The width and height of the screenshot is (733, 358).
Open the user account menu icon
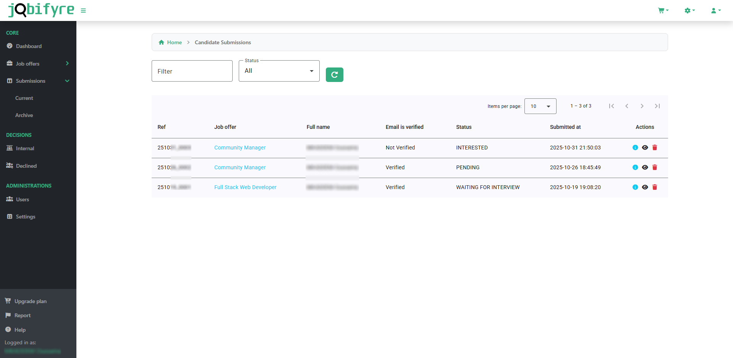(715, 11)
